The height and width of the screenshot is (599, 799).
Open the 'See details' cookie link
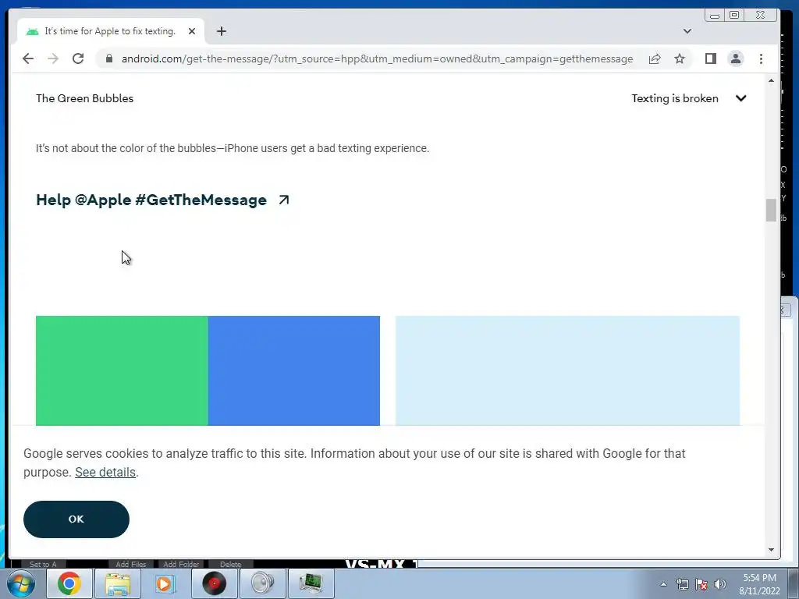(x=105, y=472)
